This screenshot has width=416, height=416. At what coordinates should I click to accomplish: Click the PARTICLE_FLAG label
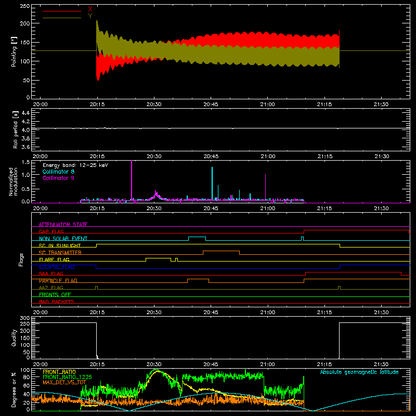(x=58, y=280)
